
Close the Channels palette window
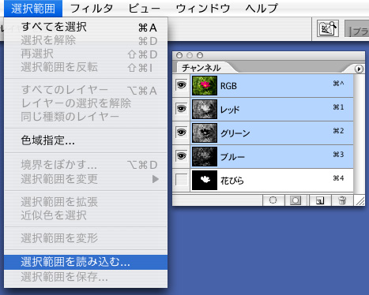[x=179, y=55]
